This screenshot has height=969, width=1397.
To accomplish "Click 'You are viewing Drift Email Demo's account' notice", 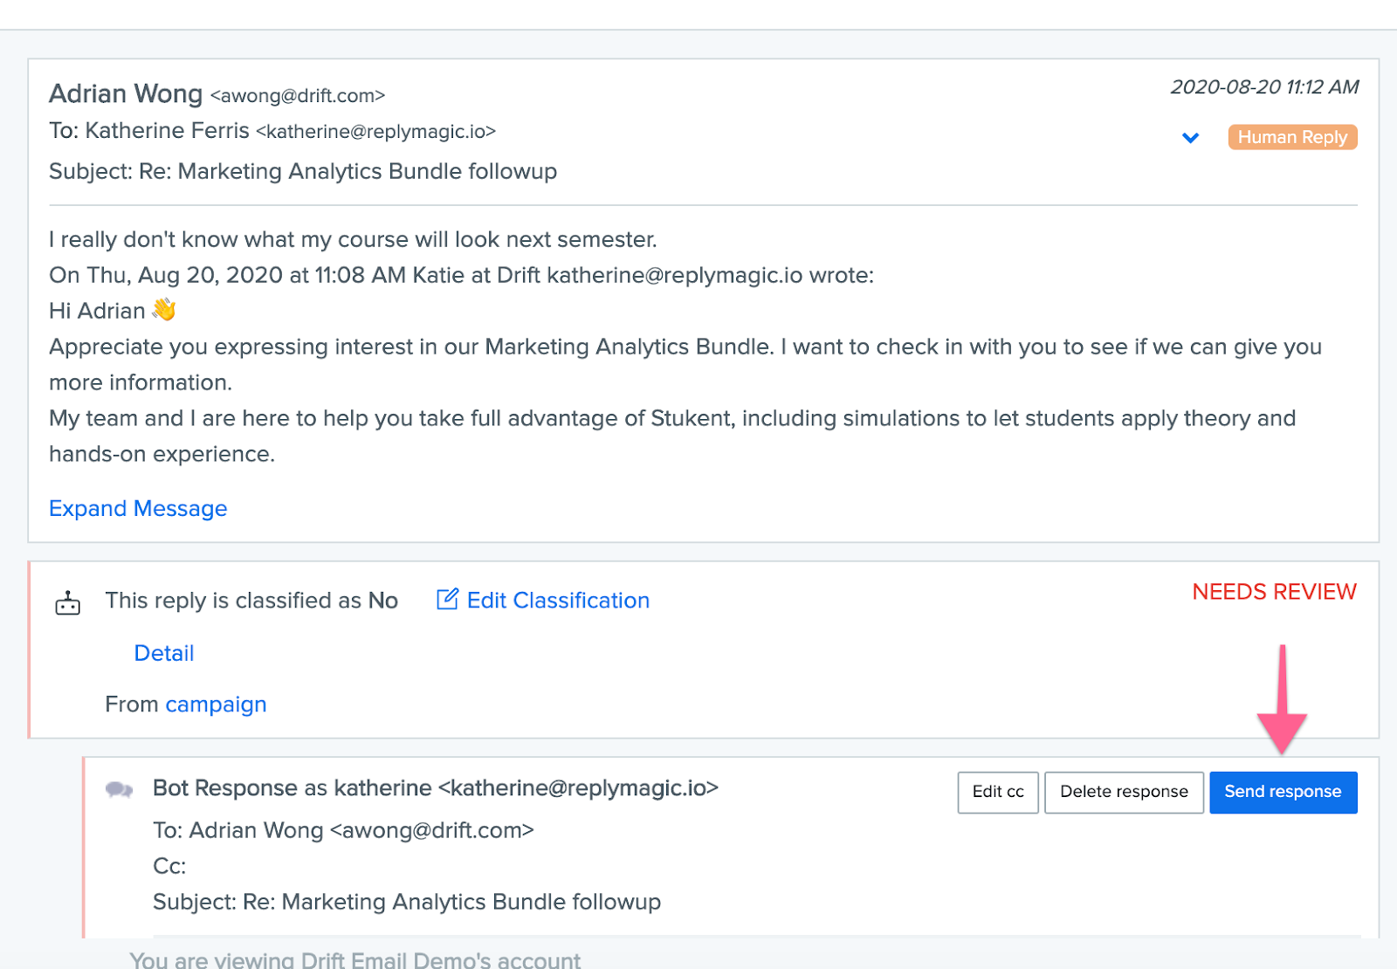I will click(354, 959).
